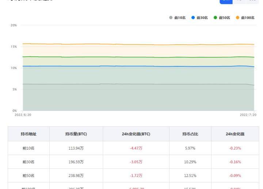Select the 前10名 table row label
263x189 pixels.
(x=28, y=148)
